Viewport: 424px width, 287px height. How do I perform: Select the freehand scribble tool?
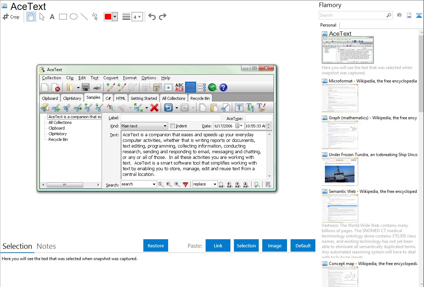(x=95, y=17)
